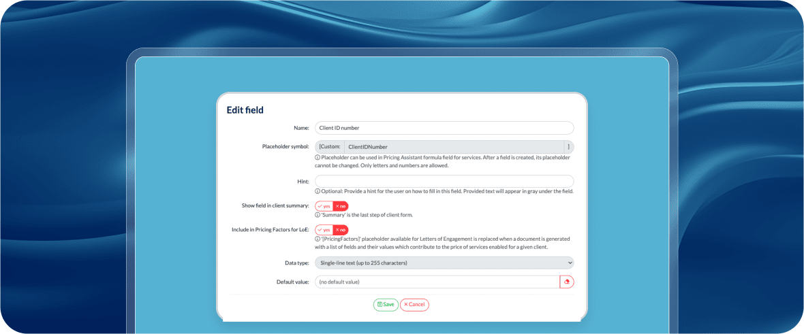Select 'no' for Include in Pricing Factors
Image resolution: width=804 pixels, height=334 pixels.
click(341, 230)
